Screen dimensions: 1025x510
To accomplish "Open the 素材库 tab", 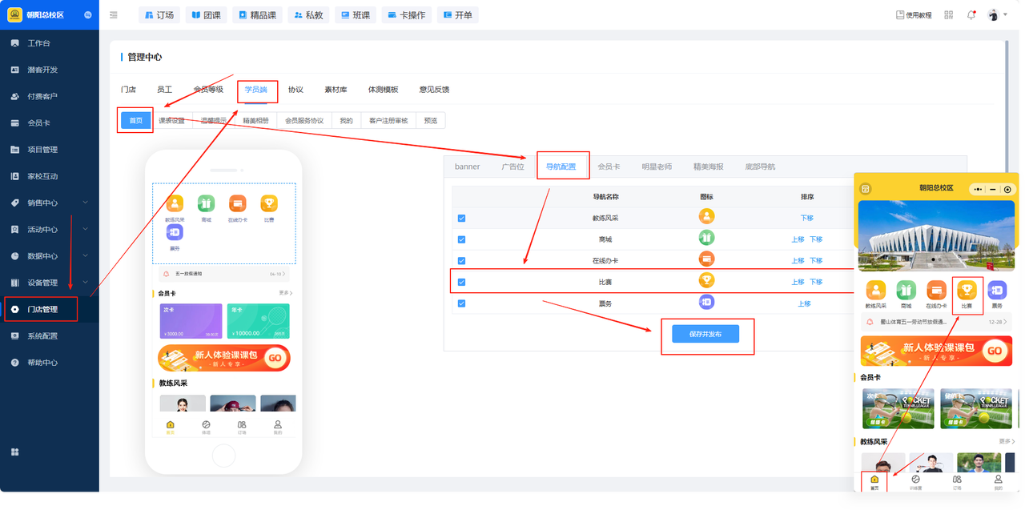I will (x=336, y=90).
